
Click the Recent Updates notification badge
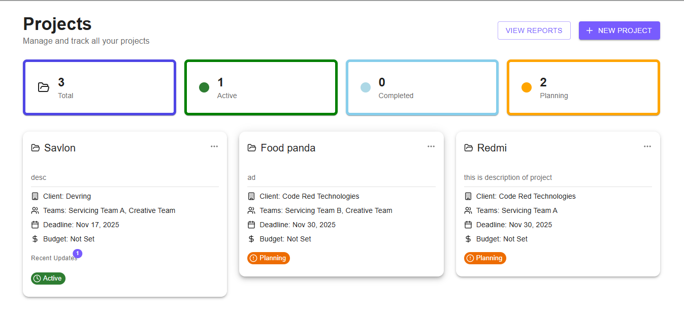tap(77, 253)
